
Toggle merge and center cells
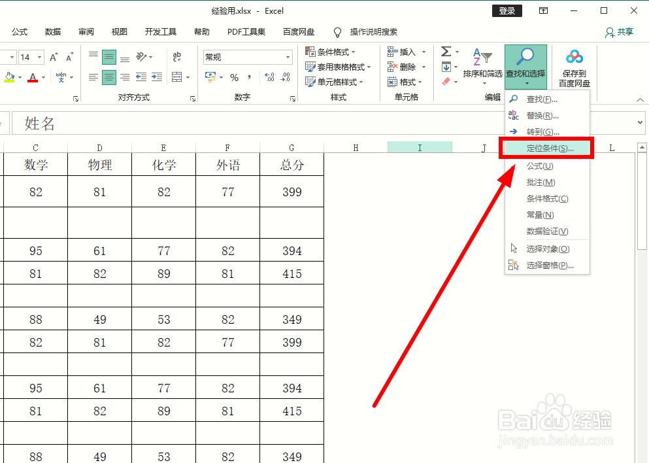[x=177, y=77]
